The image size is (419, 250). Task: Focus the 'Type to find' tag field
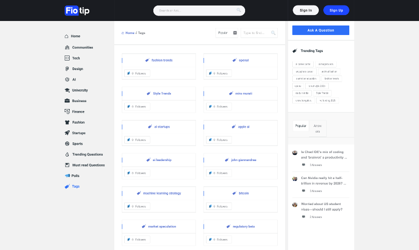[255, 33]
